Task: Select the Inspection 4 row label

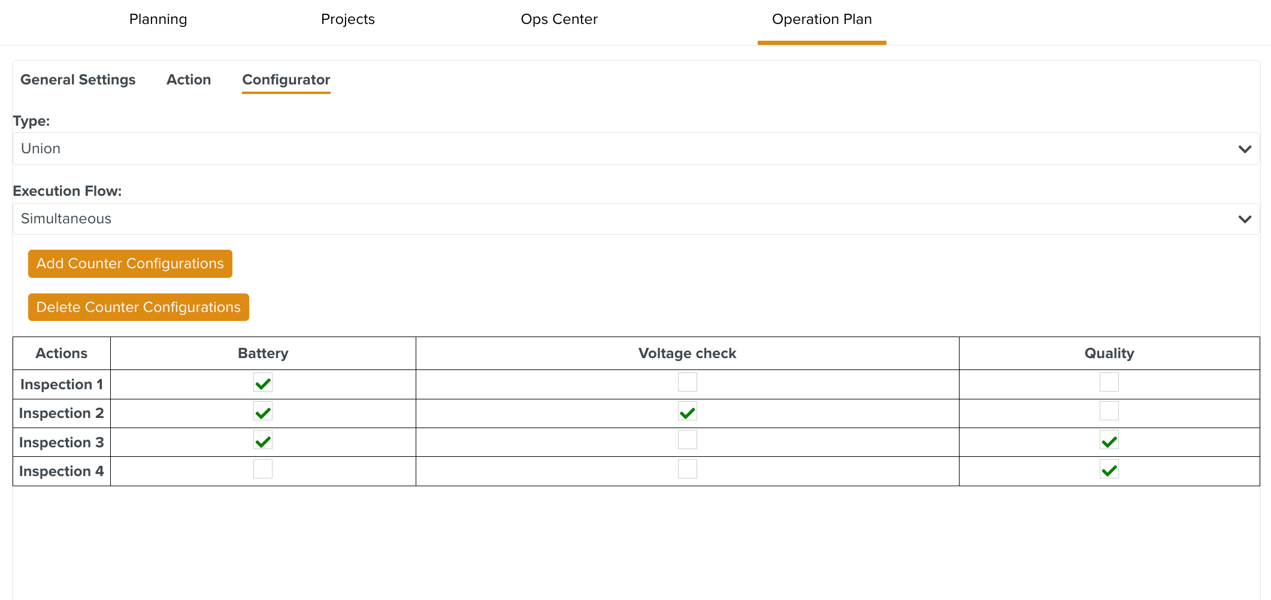Action: click(62, 471)
